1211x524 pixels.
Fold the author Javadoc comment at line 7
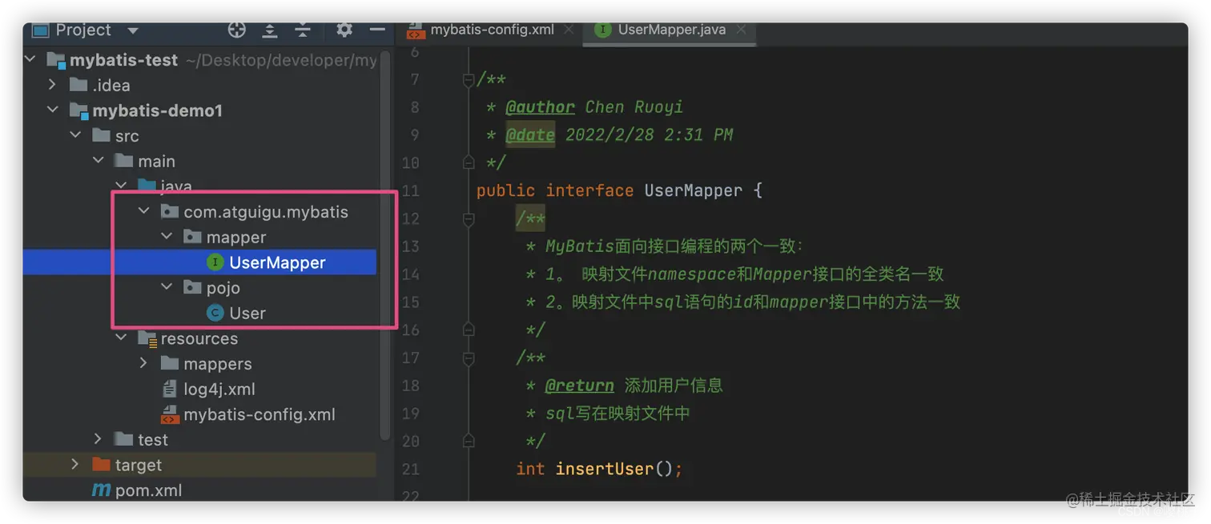click(x=469, y=79)
